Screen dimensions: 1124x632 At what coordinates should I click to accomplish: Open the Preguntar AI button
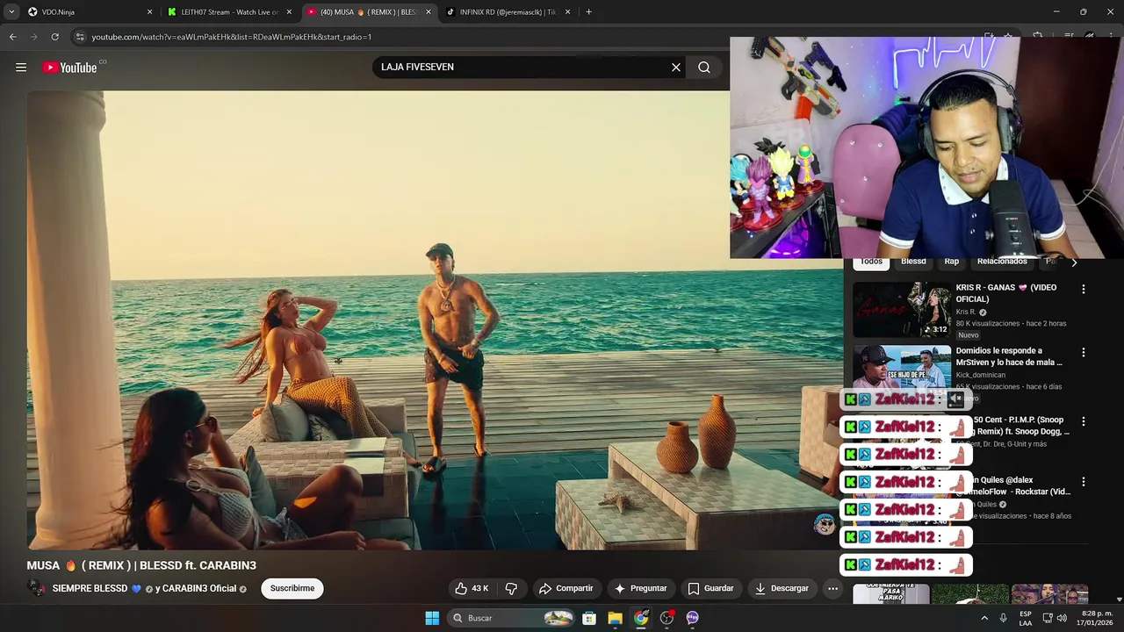tap(639, 588)
